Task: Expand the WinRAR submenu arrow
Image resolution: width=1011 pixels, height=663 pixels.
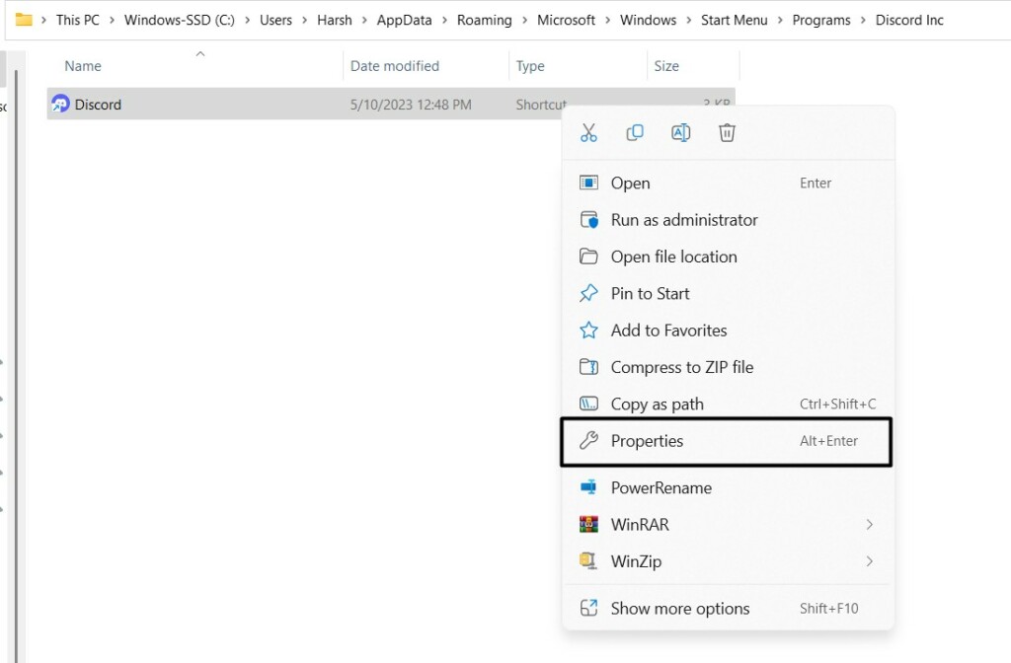Action: point(869,525)
